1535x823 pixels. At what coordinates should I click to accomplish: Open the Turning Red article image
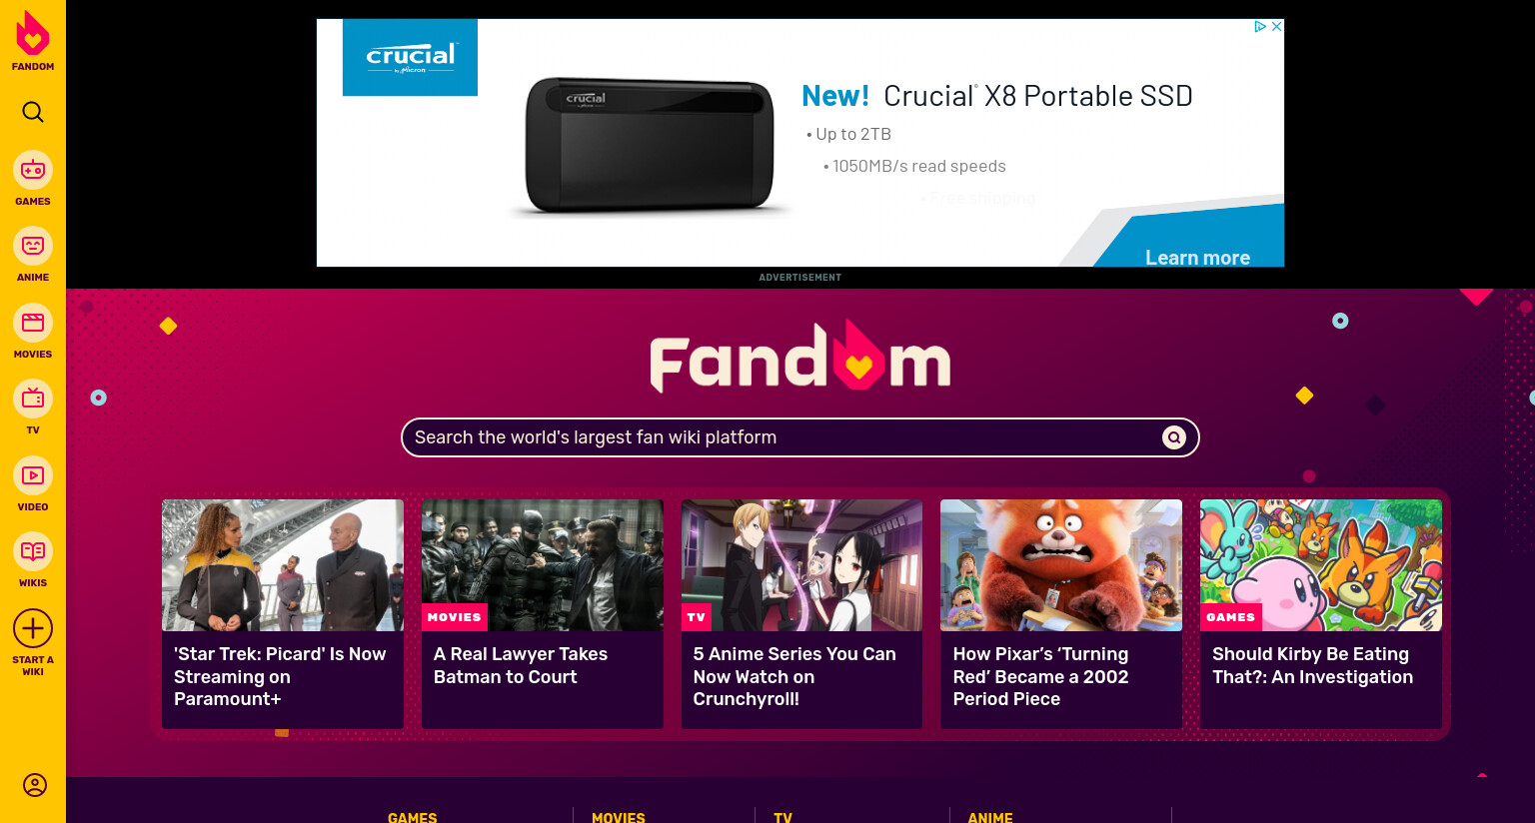(x=1061, y=565)
